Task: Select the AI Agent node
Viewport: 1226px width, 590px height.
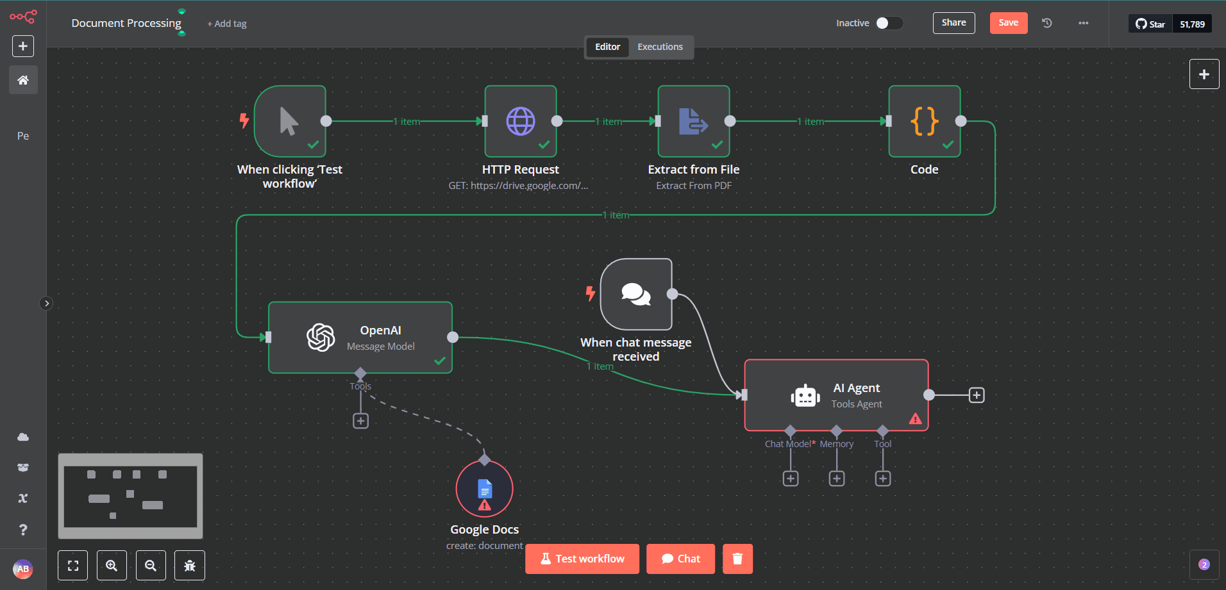Action: click(836, 395)
